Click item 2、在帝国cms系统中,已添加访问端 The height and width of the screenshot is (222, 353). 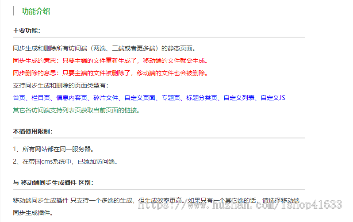[65, 161]
